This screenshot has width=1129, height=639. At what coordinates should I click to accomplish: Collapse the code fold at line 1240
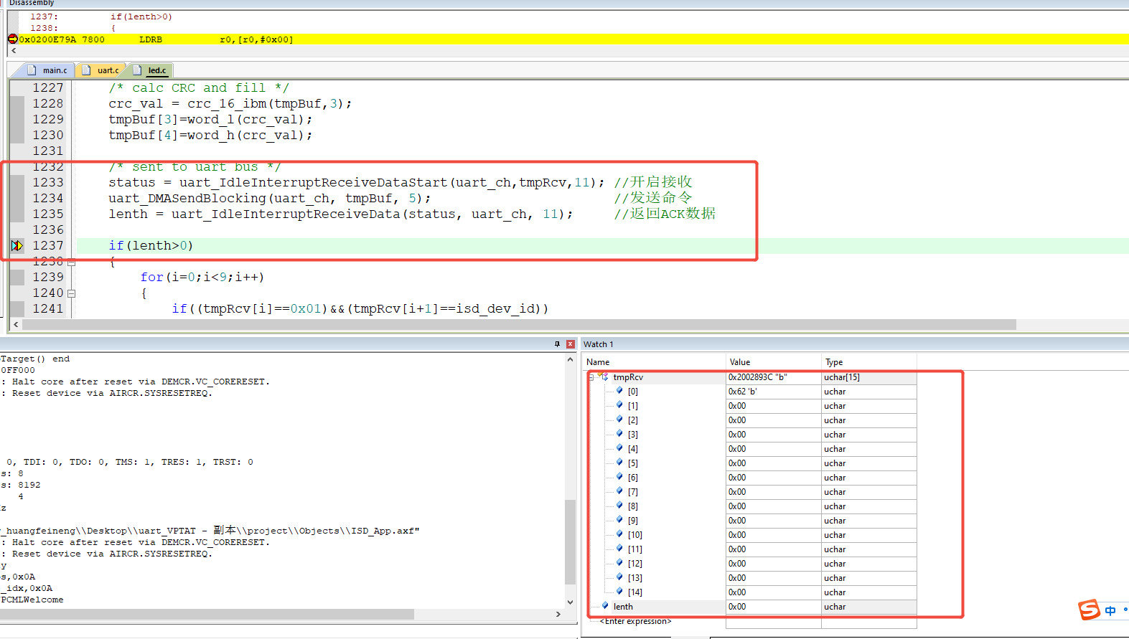point(71,293)
